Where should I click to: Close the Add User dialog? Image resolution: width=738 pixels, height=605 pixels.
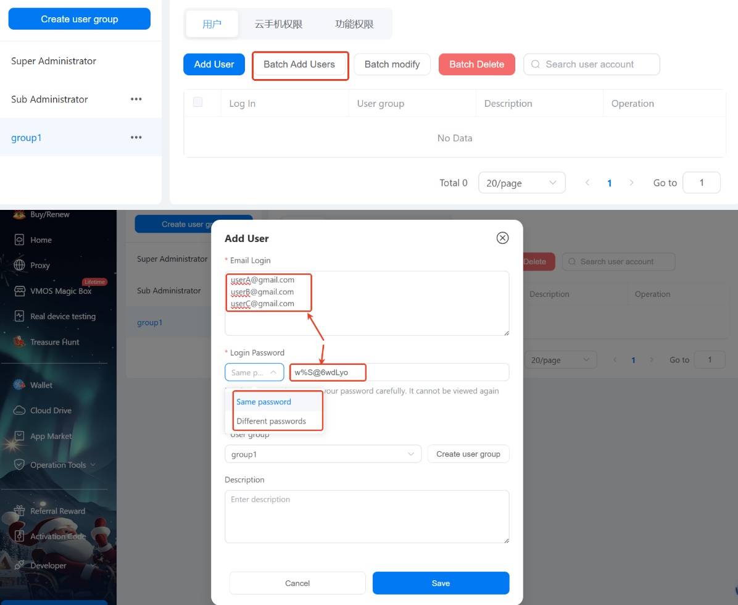click(x=502, y=238)
